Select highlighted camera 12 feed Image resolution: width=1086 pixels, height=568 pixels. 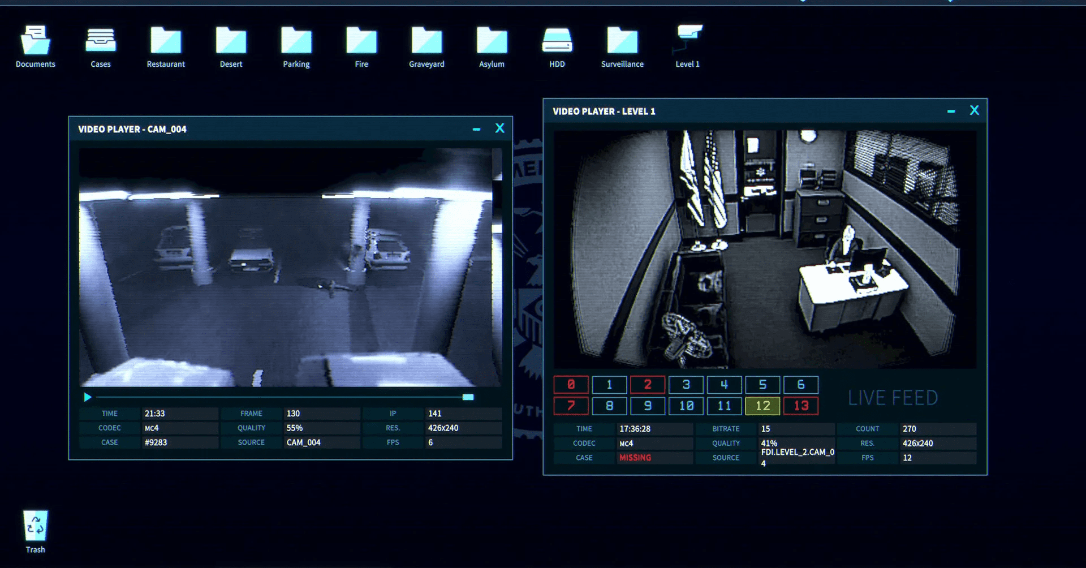pos(762,406)
